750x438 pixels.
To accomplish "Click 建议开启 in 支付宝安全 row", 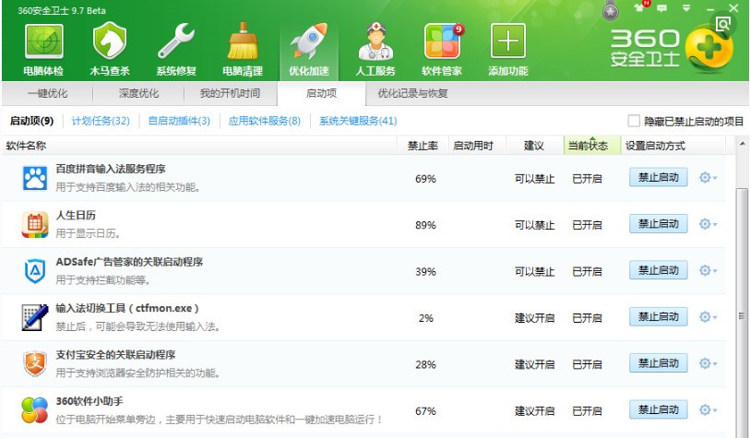I will pyautogui.click(x=534, y=364).
